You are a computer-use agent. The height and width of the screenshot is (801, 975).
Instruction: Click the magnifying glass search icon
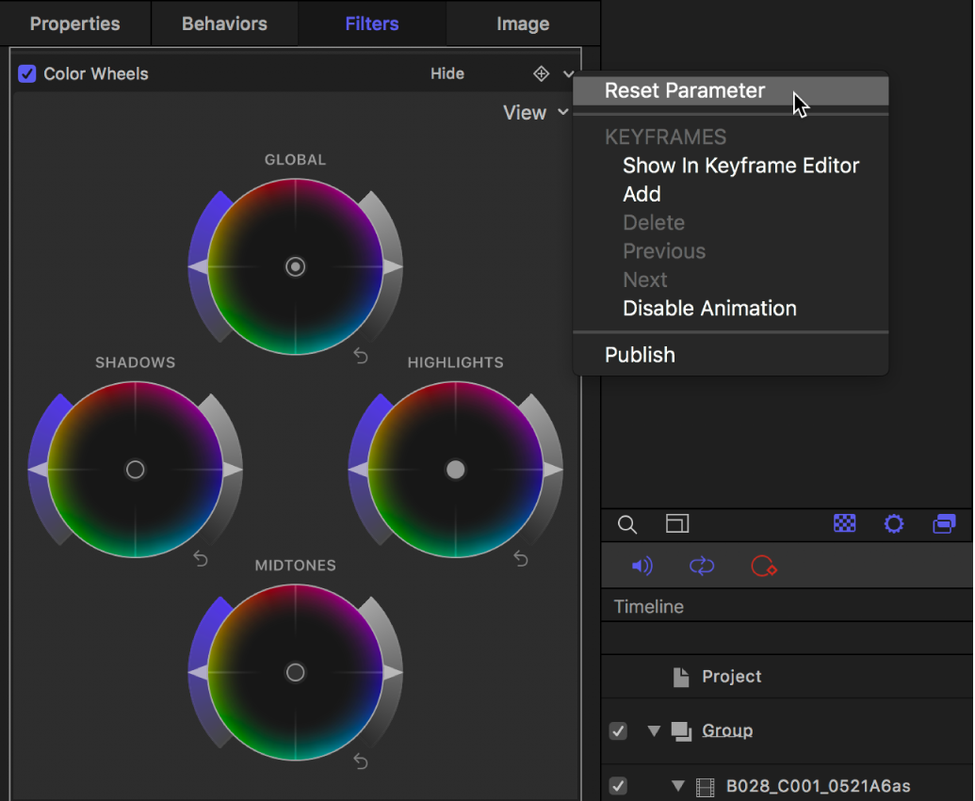click(626, 524)
